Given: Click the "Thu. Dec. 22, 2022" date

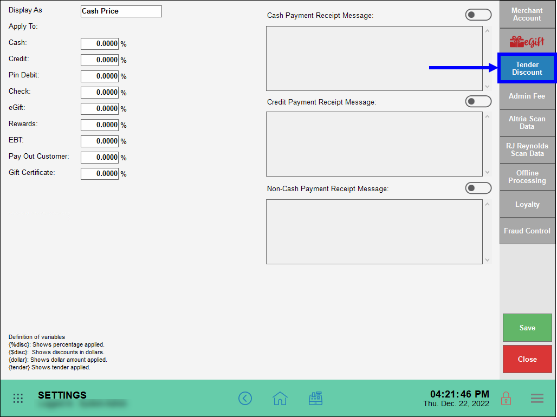Looking at the screenshot, I should [x=456, y=403].
